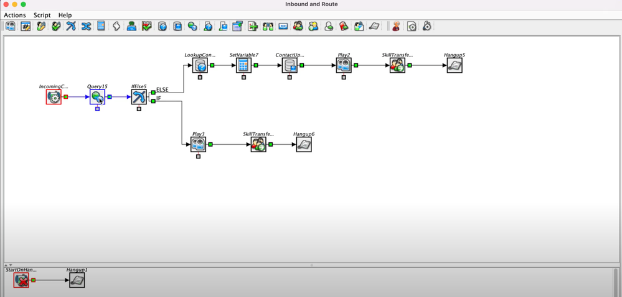622x297 pixels.
Task: Select the IncomingCall start module
Action: tap(54, 97)
